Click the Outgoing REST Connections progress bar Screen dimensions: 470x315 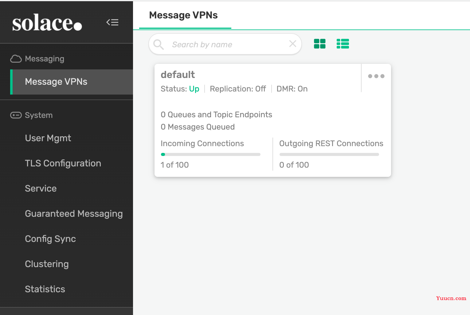click(329, 154)
